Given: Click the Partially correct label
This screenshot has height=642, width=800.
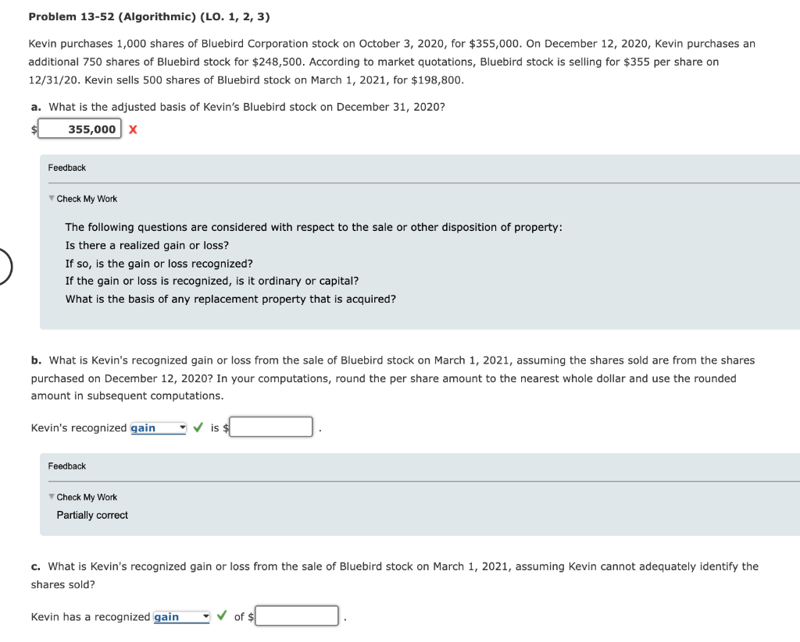Looking at the screenshot, I should [x=91, y=515].
